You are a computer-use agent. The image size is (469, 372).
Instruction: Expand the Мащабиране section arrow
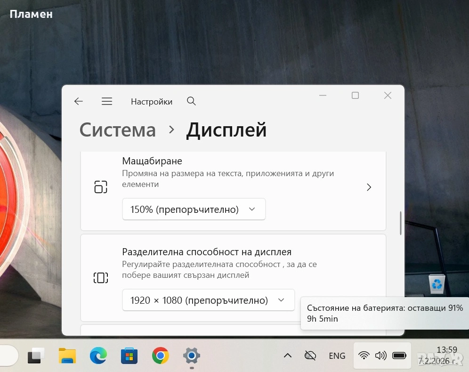point(369,187)
